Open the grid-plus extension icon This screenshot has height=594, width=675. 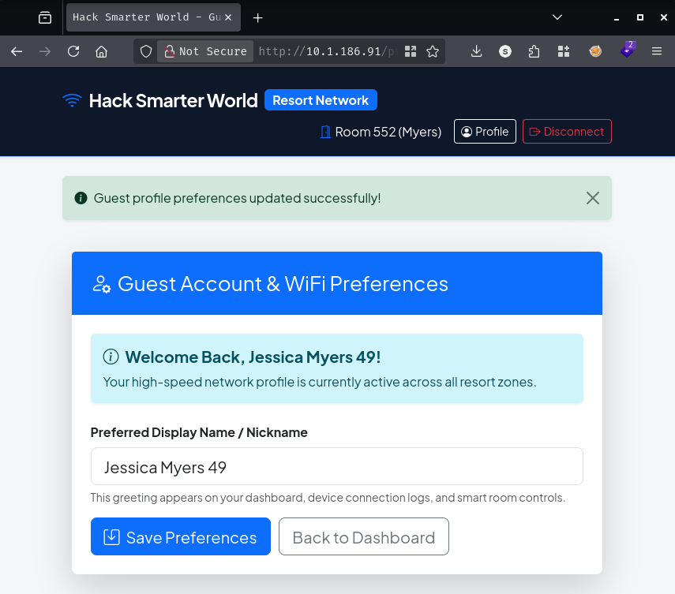(564, 51)
